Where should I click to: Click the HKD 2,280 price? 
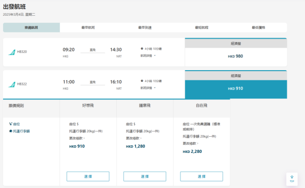click(x=192, y=151)
